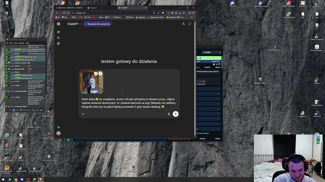Open the us English language dropdown

coord(212,52)
